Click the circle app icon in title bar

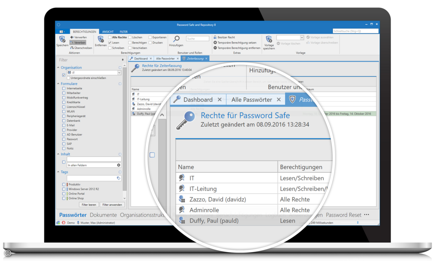[x=58, y=25]
